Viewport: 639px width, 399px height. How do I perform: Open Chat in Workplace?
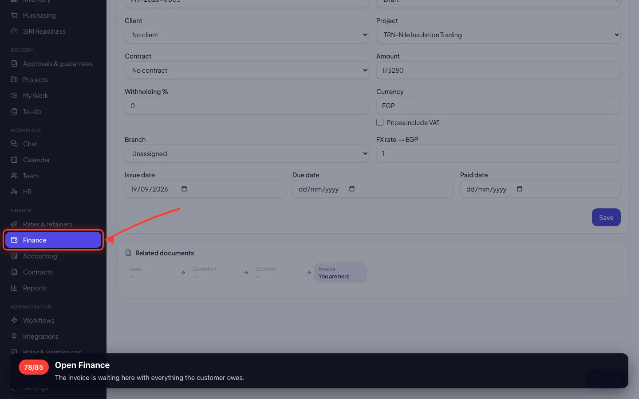(53, 144)
